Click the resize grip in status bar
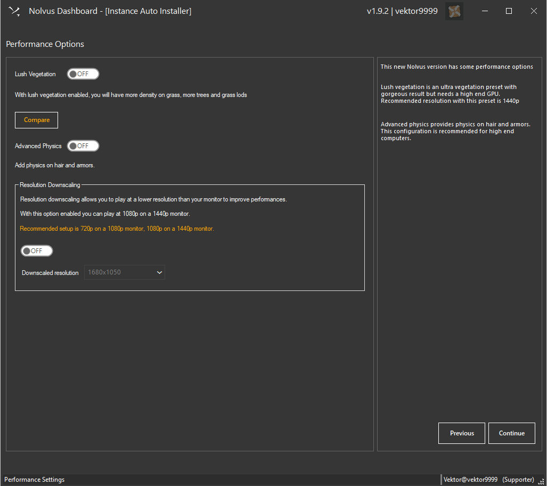Viewport: 547px width, 486px height. coord(541,481)
